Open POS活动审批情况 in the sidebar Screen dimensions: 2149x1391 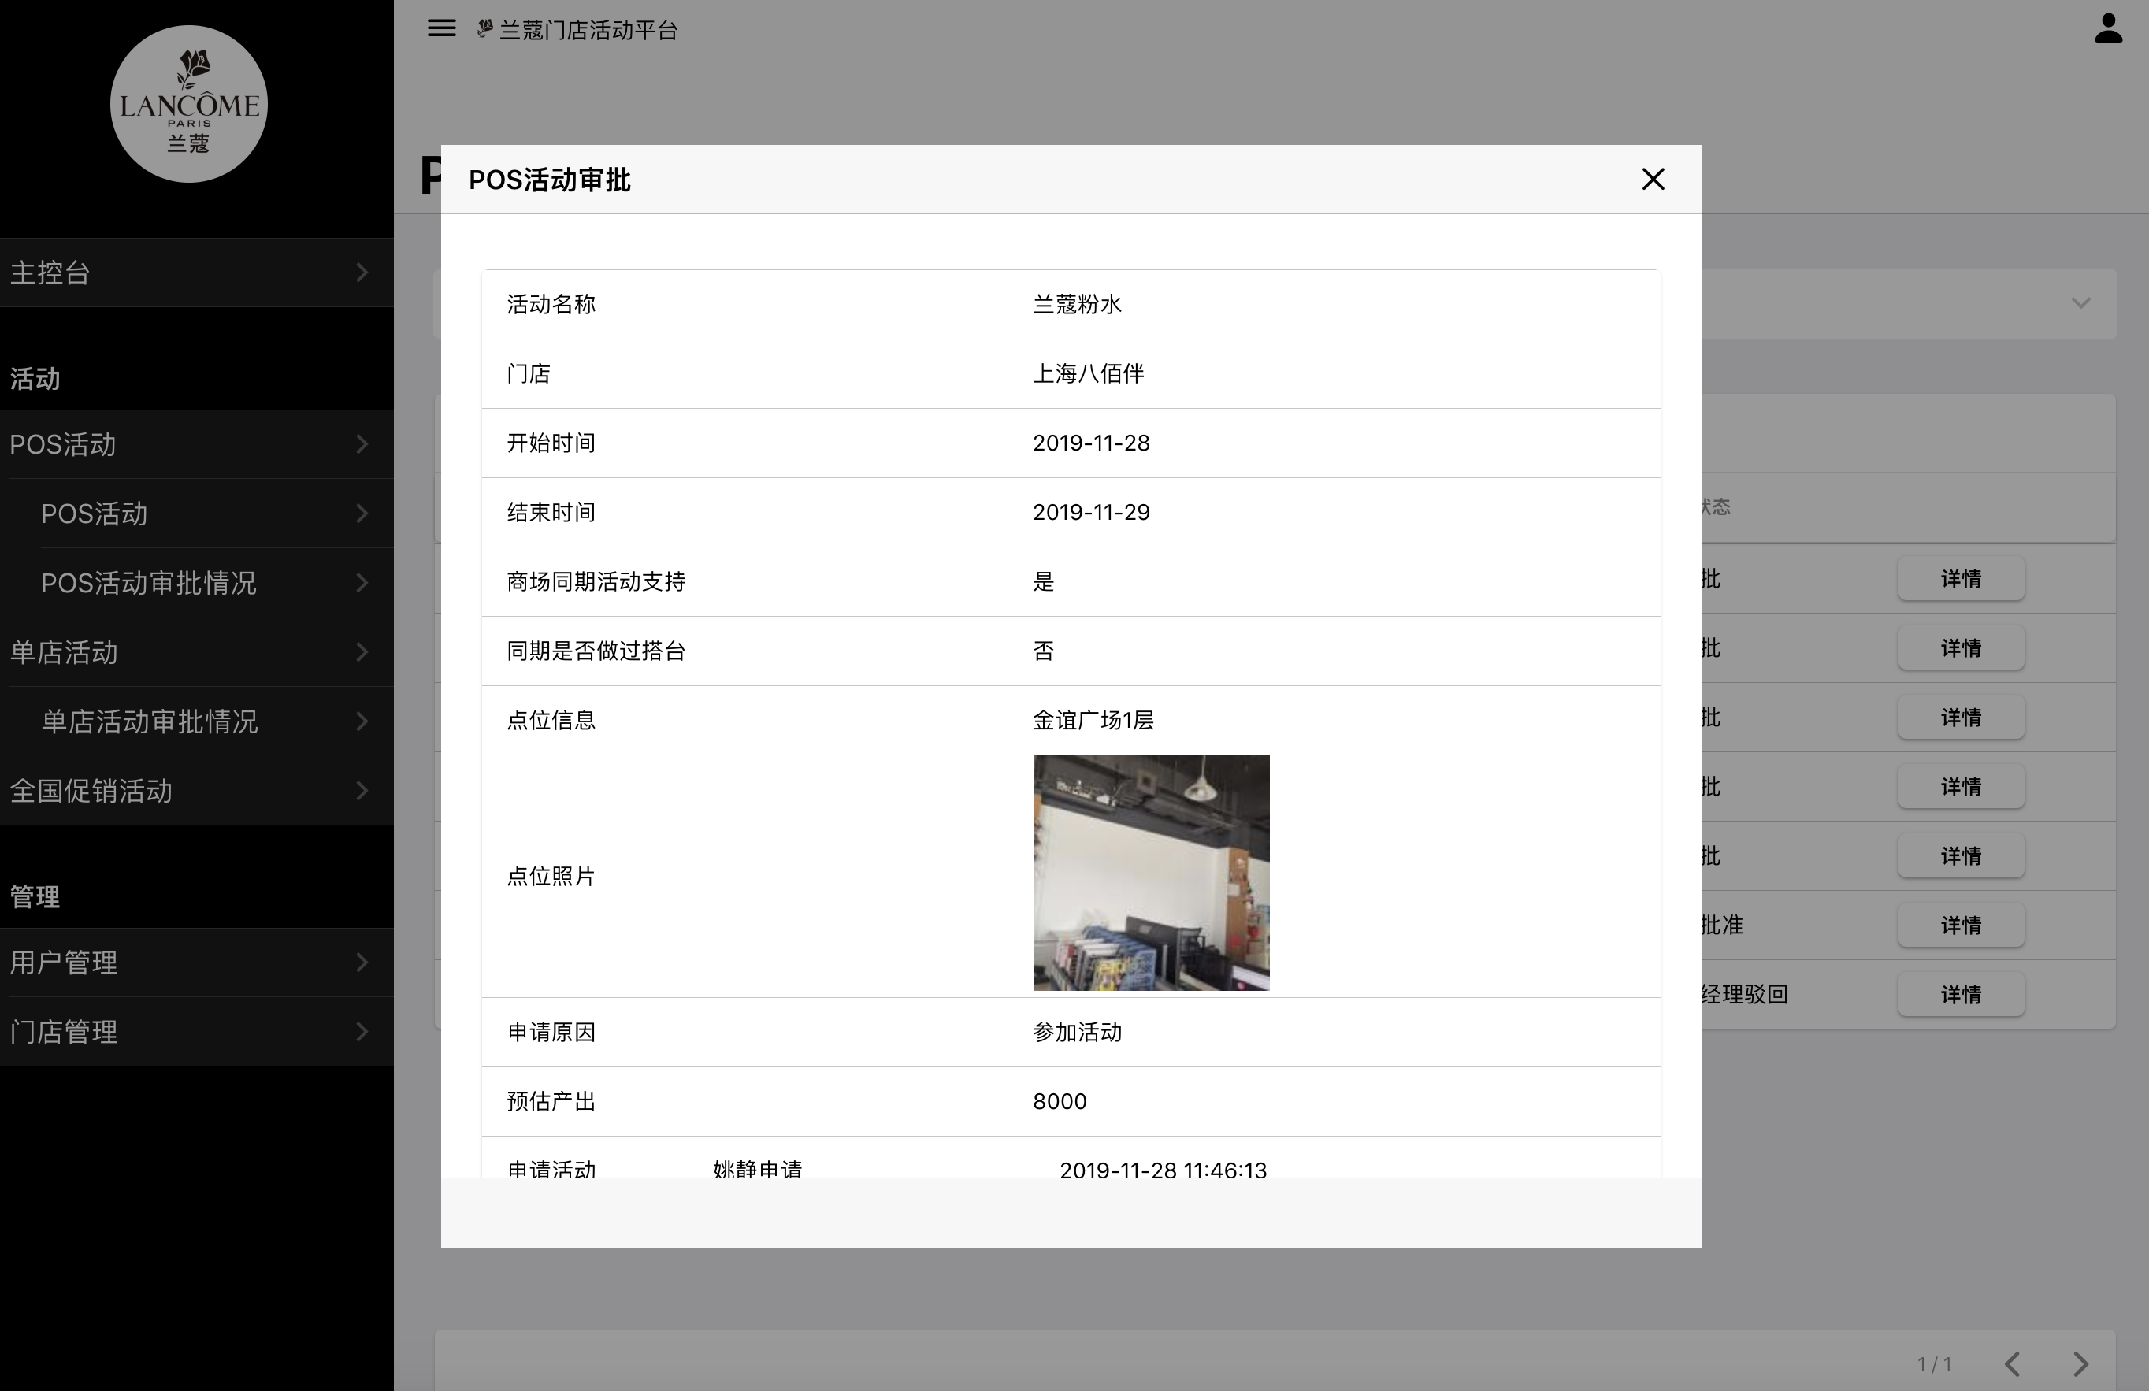tap(203, 583)
